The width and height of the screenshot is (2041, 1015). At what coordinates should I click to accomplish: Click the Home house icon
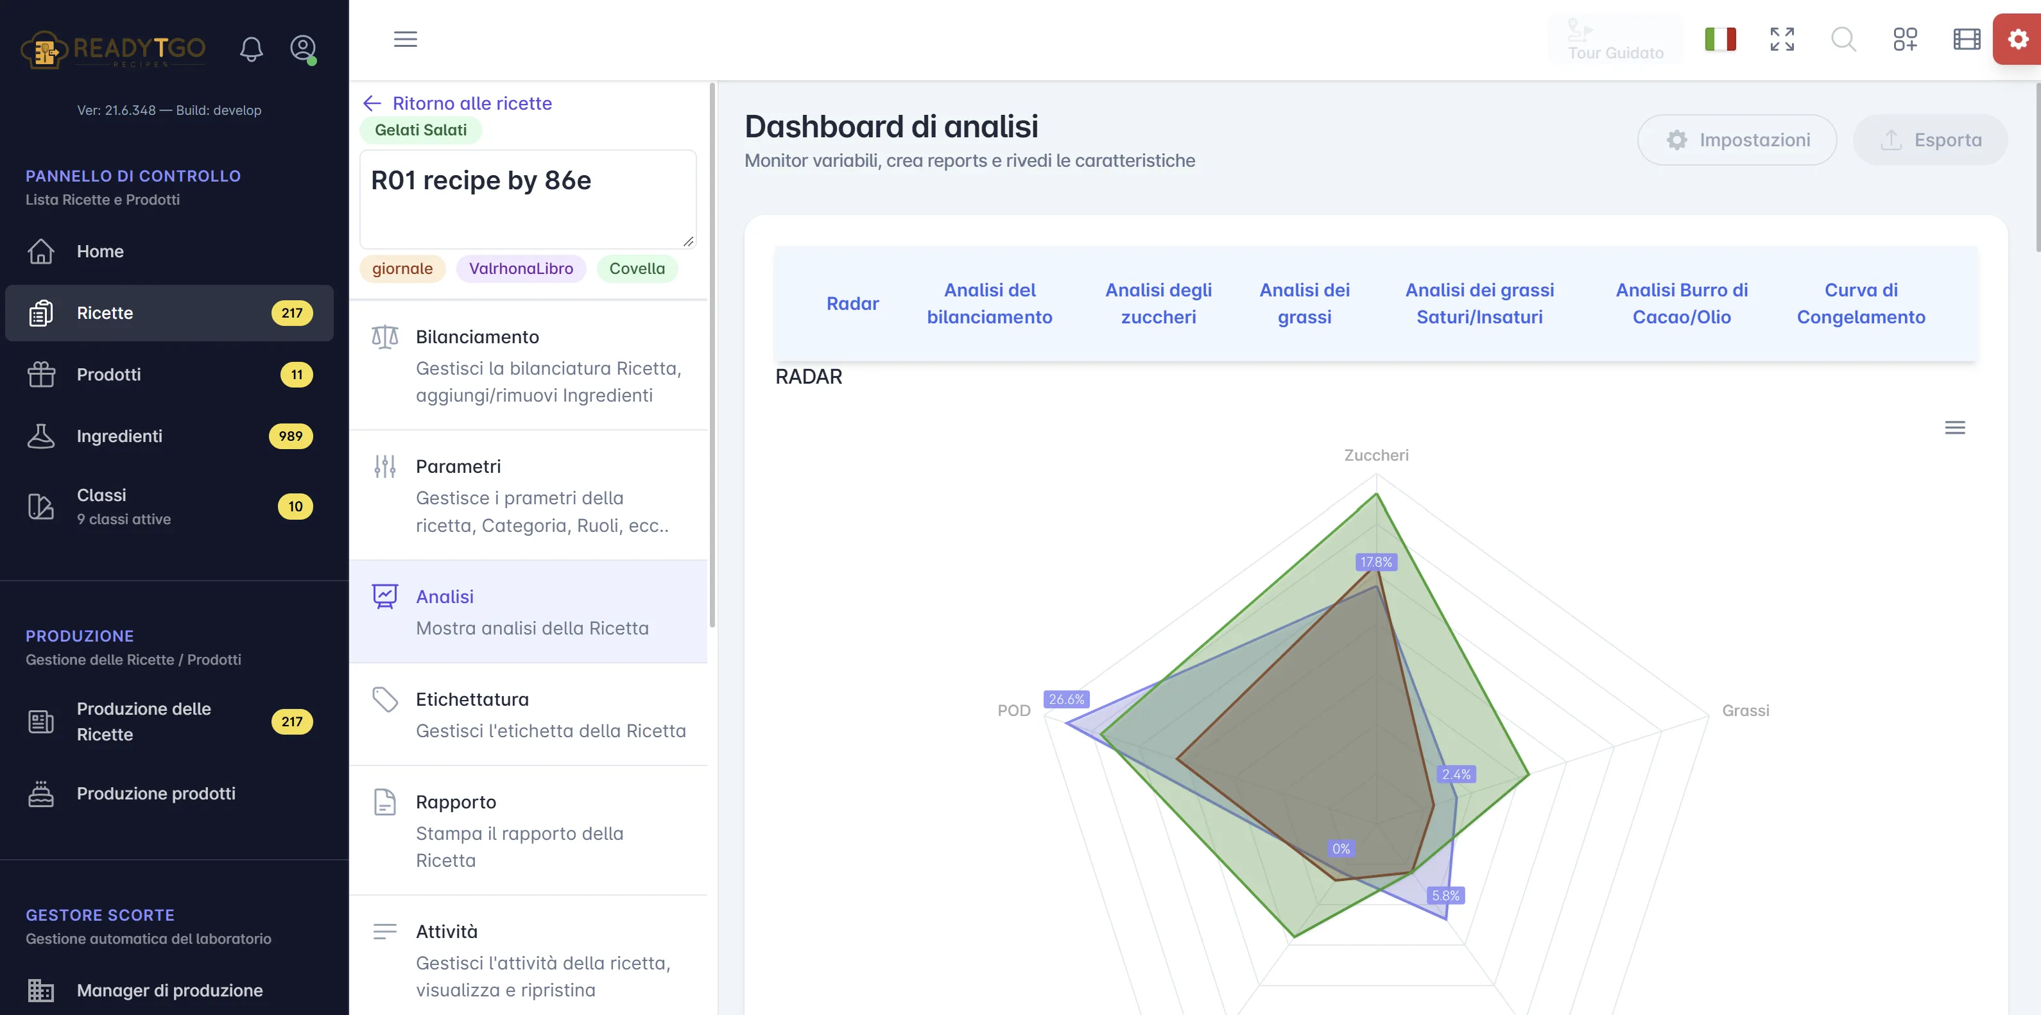(x=41, y=251)
